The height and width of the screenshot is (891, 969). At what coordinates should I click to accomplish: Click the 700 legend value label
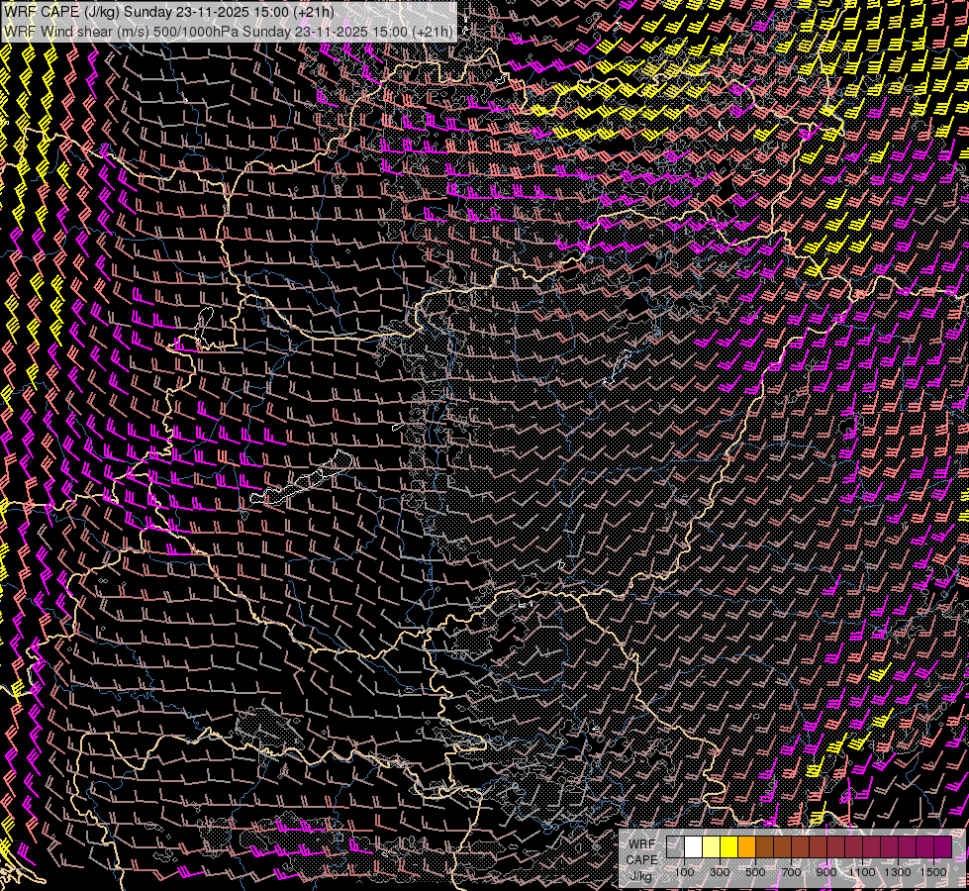click(x=791, y=872)
